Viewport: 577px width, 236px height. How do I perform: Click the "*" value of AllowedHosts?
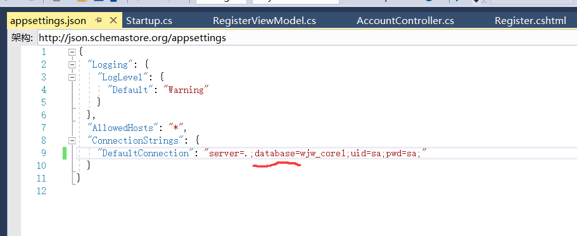pos(176,128)
